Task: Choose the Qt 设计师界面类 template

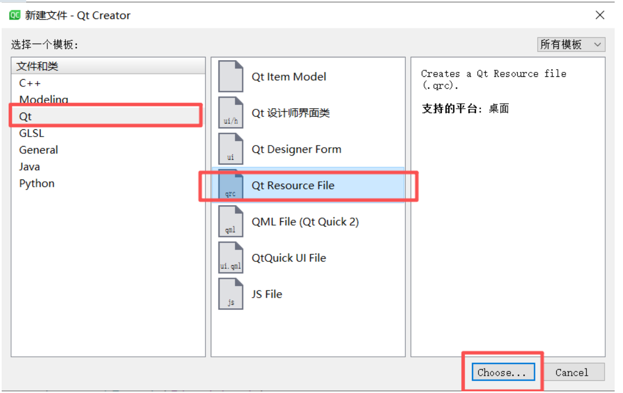Action: click(308, 113)
